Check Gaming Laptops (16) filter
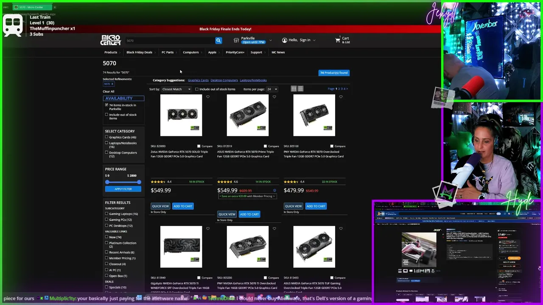The image size is (543, 305). coord(106,214)
